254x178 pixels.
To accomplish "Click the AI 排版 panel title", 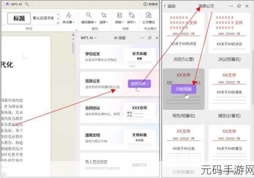I will click(x=120, y=38).
